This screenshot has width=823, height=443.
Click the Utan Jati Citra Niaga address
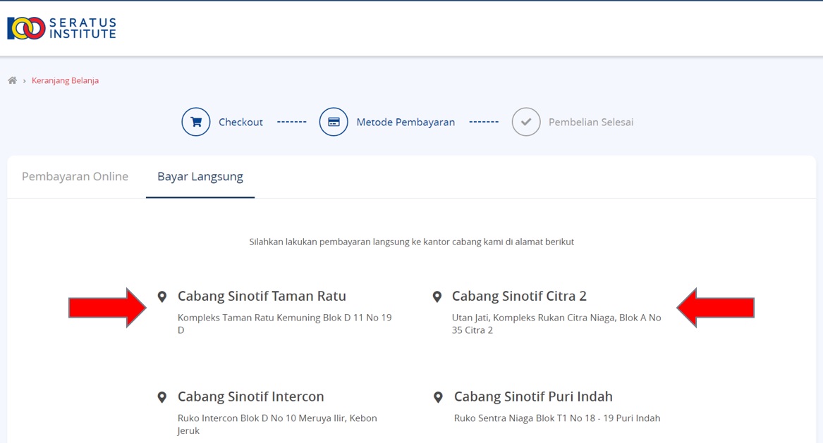556,324
